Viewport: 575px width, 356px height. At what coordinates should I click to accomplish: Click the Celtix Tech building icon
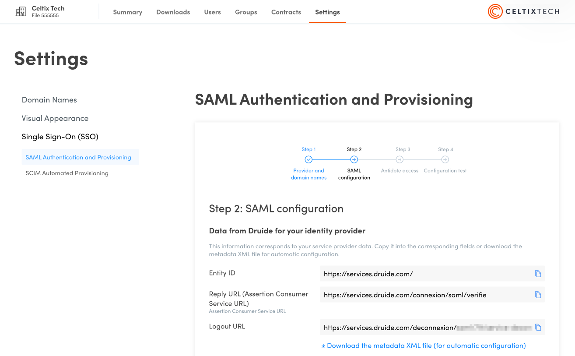pyautogui.click(x=21, y=12)
